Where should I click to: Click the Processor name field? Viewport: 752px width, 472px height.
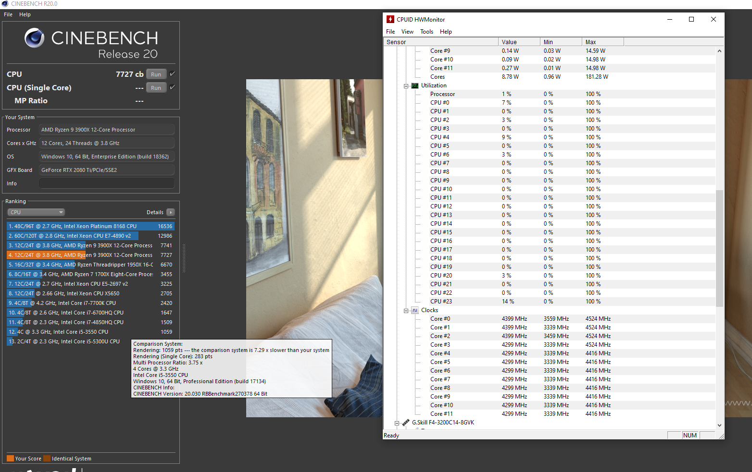click(107, 130)
